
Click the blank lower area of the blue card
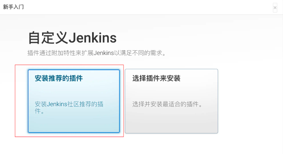point(74,124)
